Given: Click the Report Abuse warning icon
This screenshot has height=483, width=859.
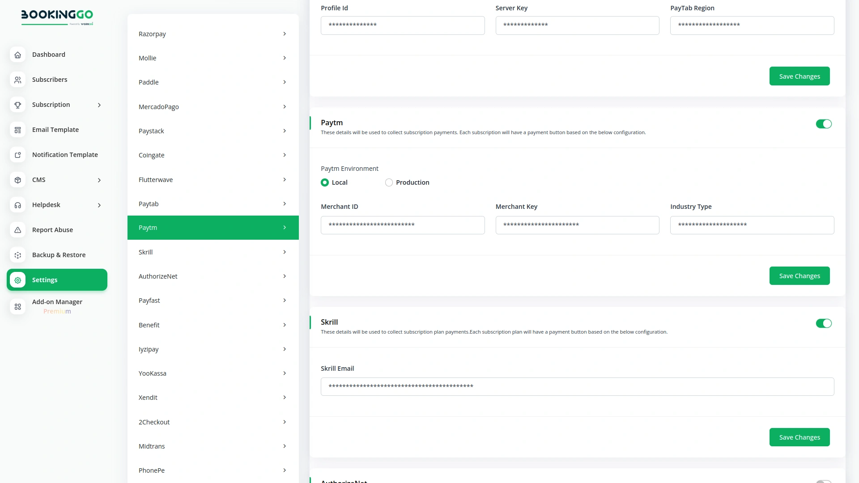Looking at the screenshot, I should (x=18, y=230).
